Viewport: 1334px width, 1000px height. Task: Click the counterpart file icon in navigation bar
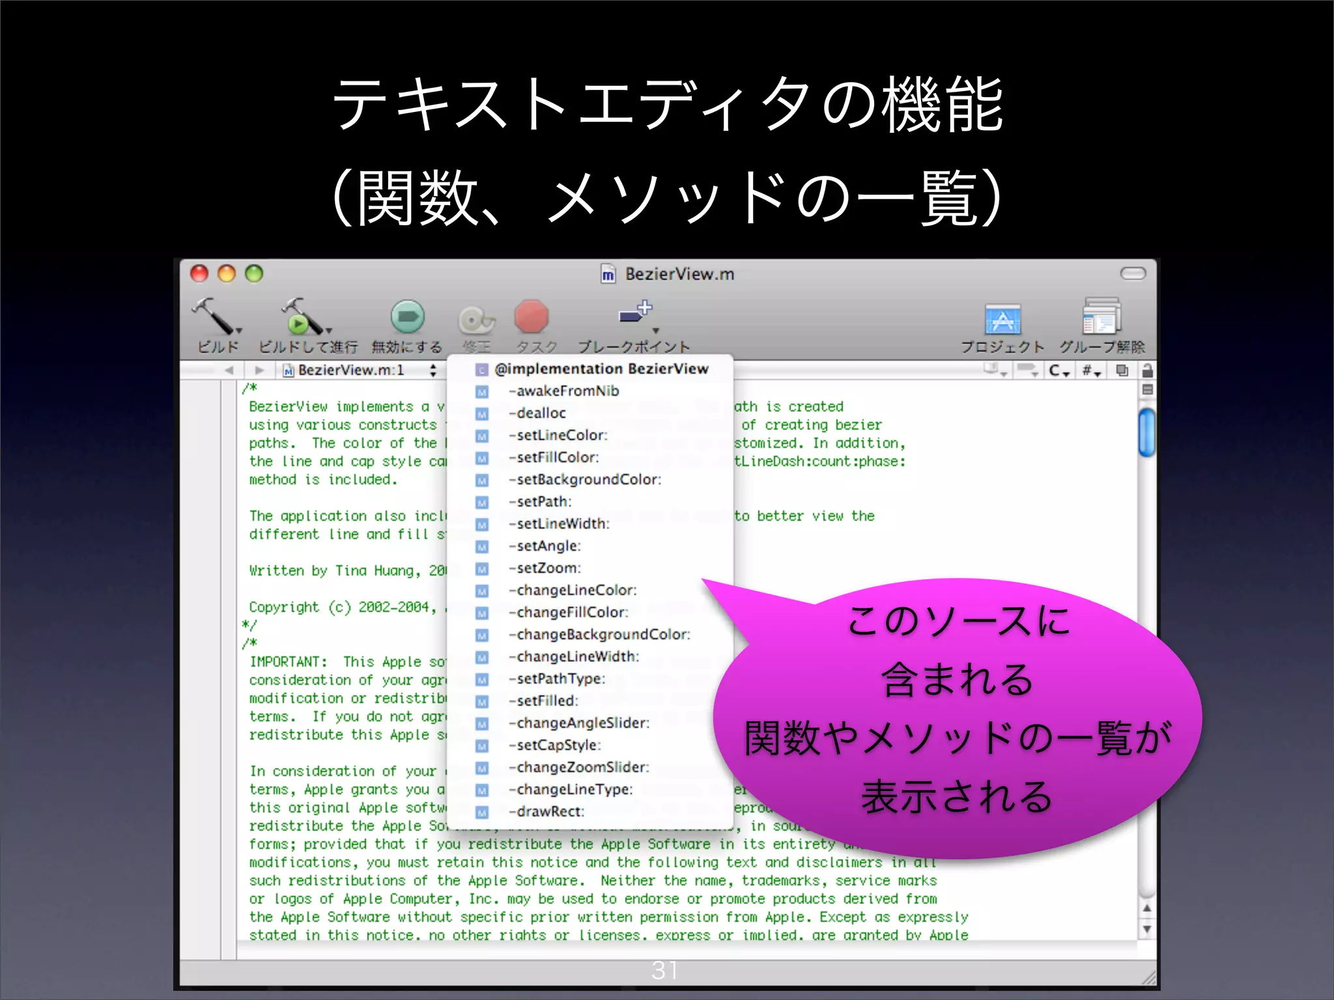1121,370
